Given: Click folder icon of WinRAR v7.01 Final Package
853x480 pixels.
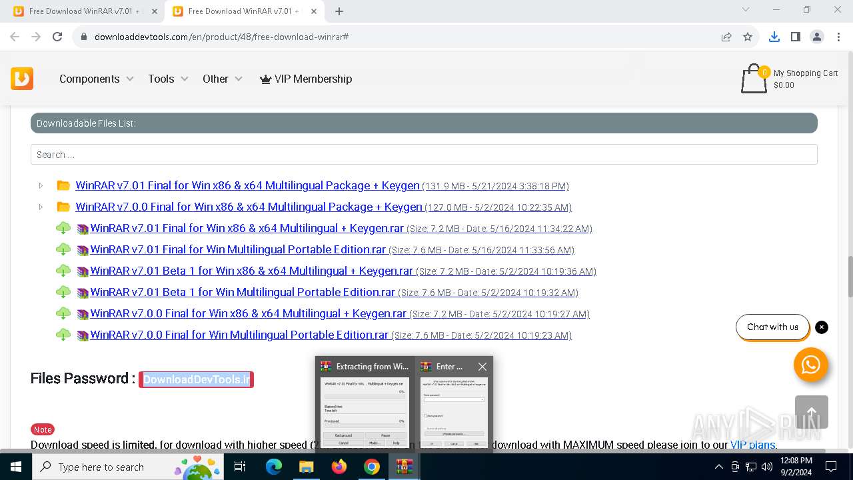Looking at the screenshot, I should (x=63, y=185).
